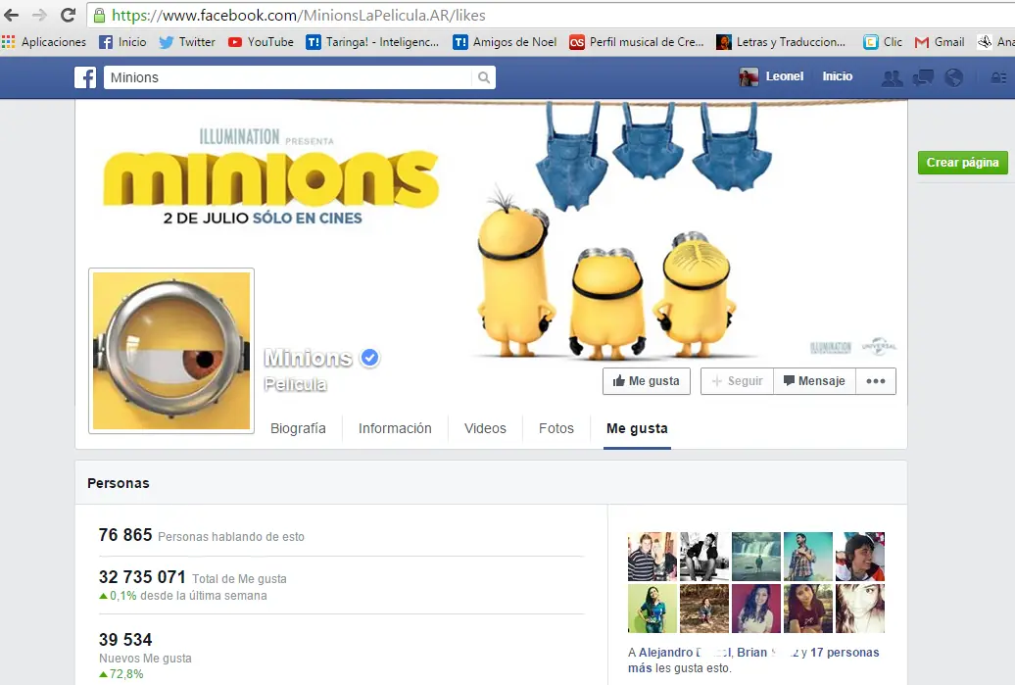Switch to the Fotos tab
Image resolution: width=1015 pixels, height=685 pixels.
(556, 428)
